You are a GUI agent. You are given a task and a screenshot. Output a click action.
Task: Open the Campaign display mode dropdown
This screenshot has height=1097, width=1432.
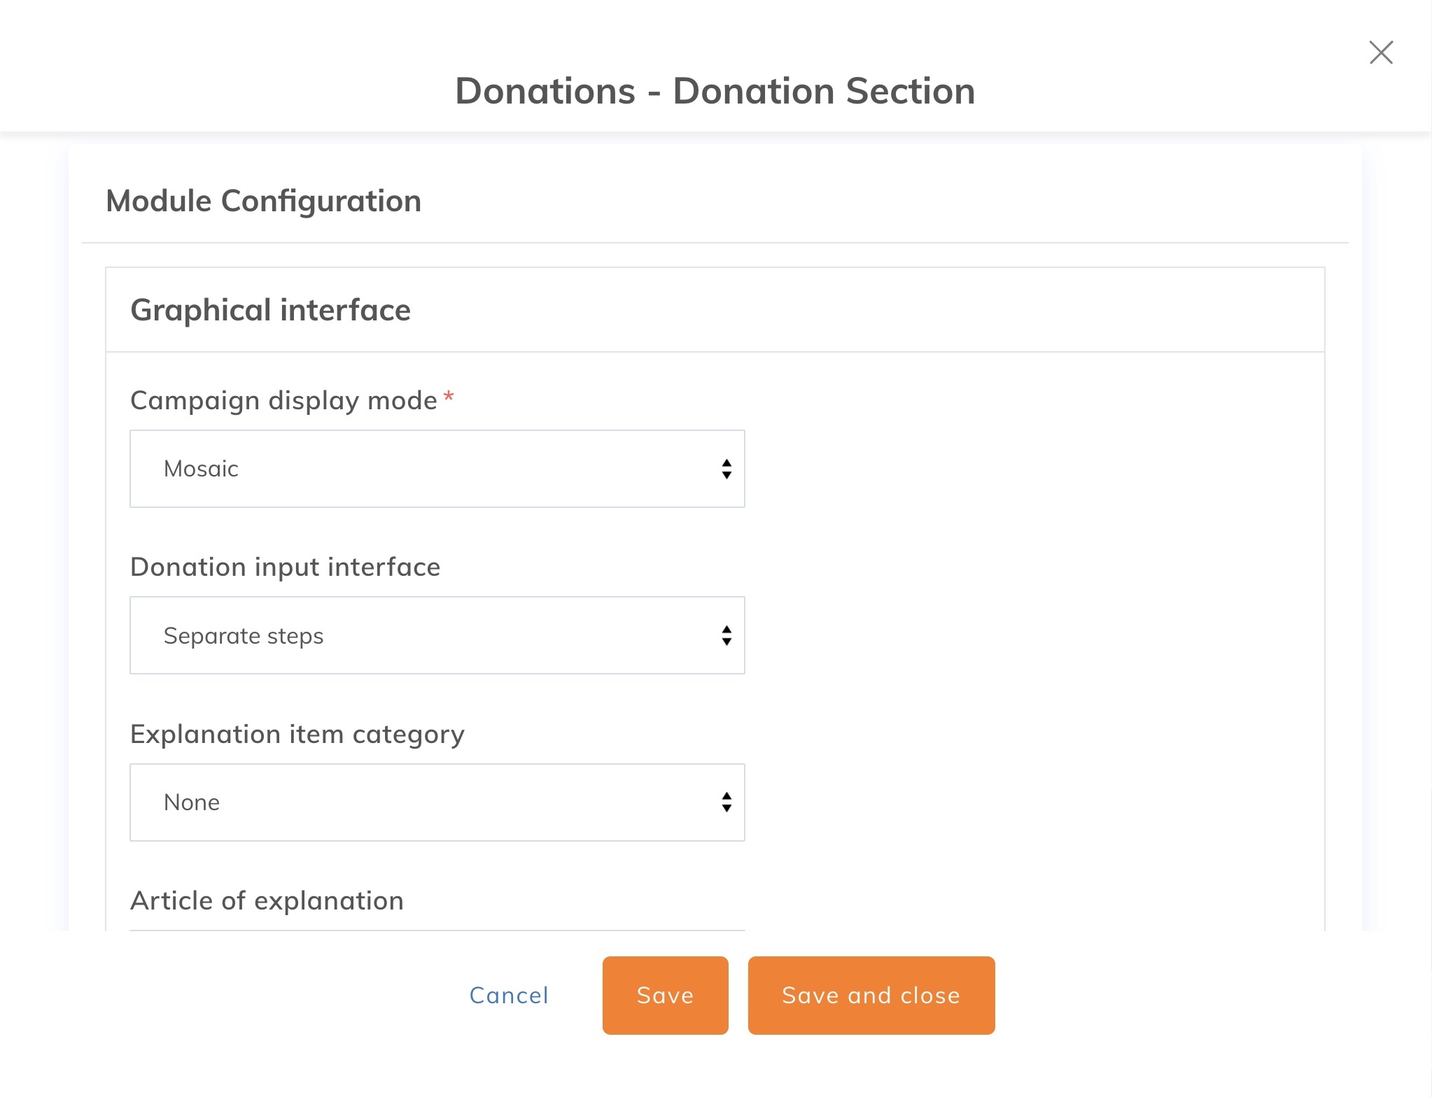click(437, 469)
